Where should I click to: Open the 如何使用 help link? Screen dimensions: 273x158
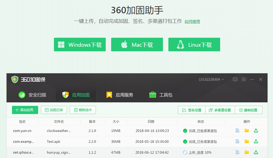192,21
